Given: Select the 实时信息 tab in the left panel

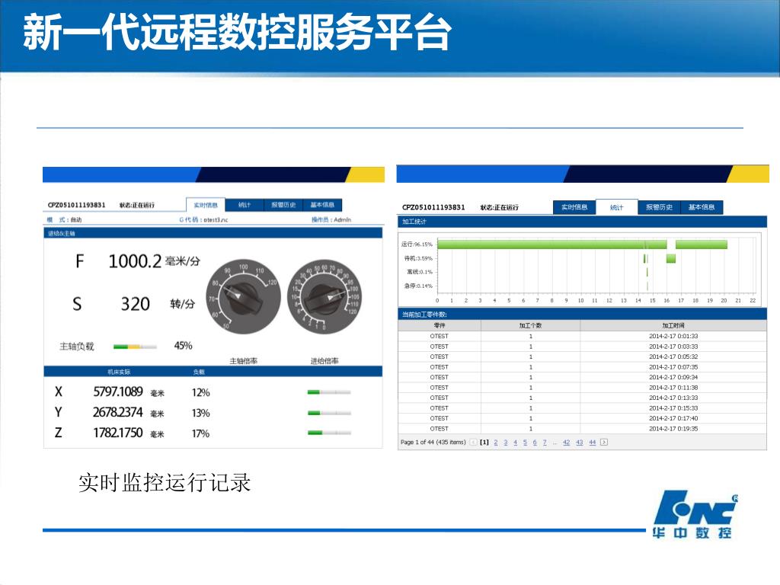Looking at the screenshot, I should click(206, 205).
